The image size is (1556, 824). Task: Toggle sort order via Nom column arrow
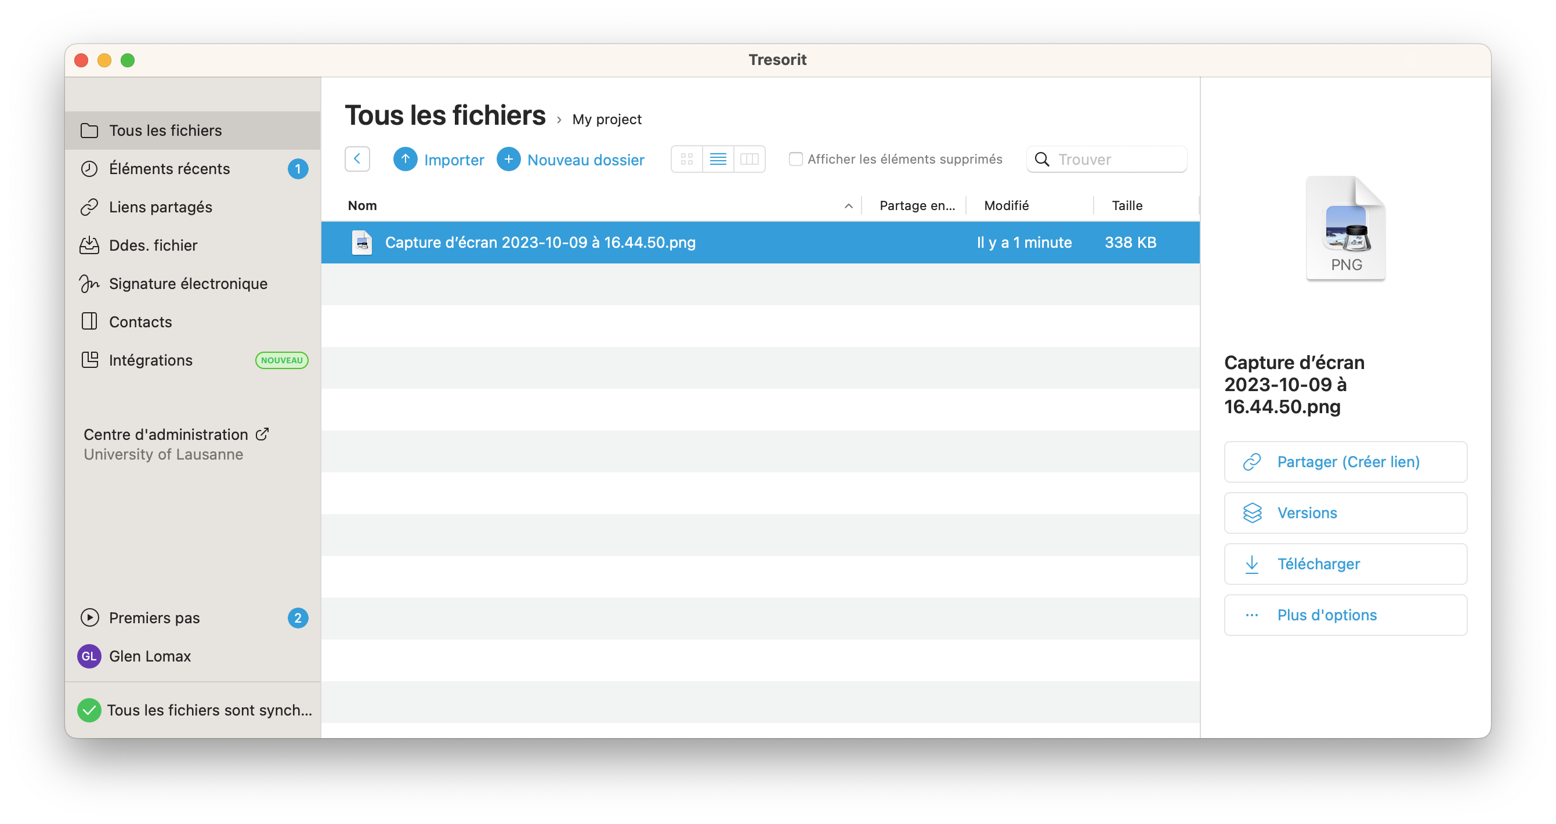848,206
